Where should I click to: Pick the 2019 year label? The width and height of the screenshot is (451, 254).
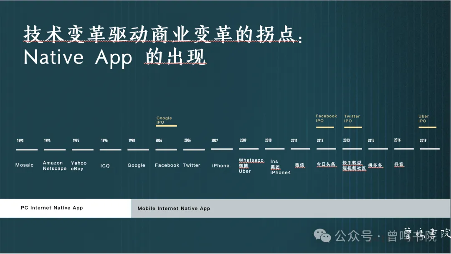click(423, 140)
